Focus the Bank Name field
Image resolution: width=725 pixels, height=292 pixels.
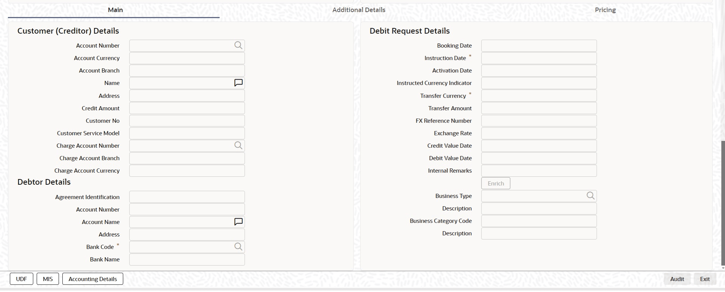click(187, 260)
